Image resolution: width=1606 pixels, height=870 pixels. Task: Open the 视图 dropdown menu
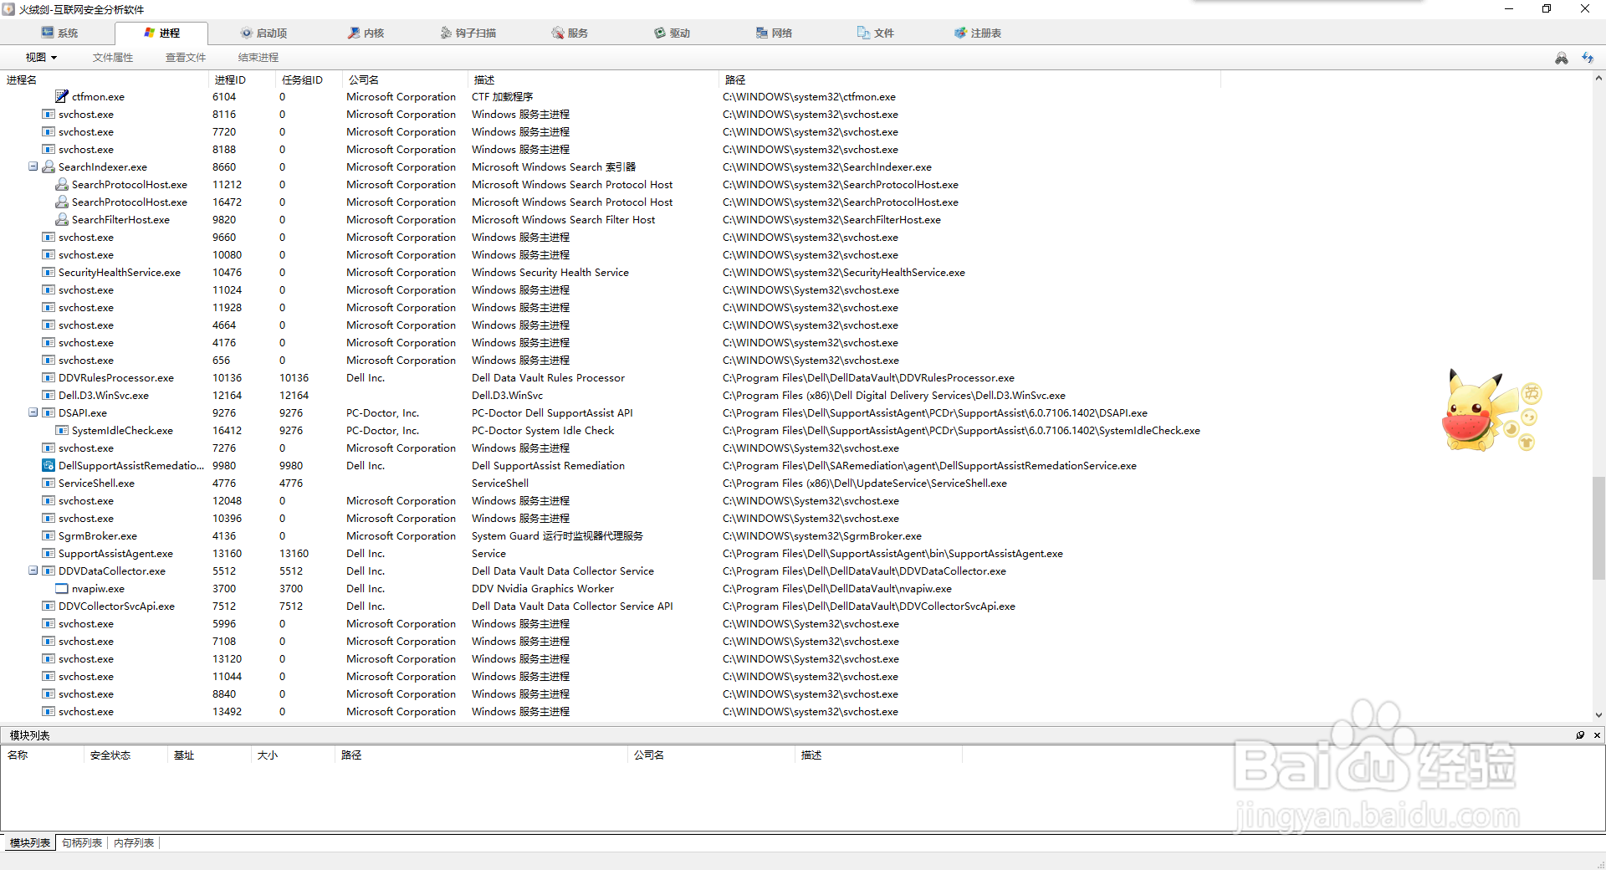click(41, 57)
